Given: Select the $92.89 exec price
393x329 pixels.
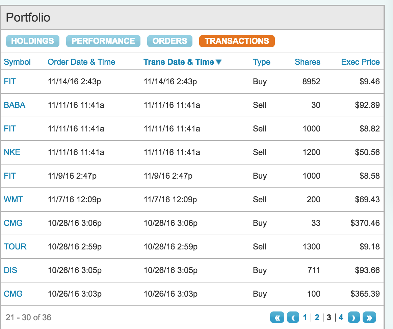Looking at the screenshot, I should [x=367, y=105].
